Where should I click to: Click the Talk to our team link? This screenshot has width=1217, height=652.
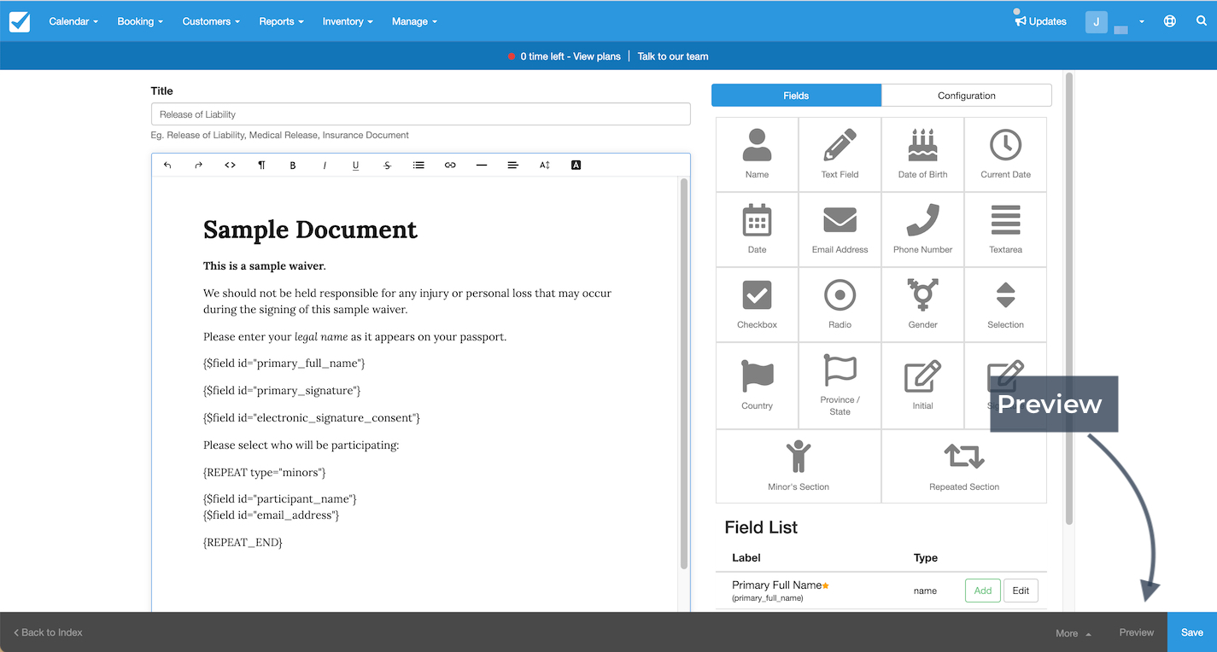pyautogui.click(x=673, y=56)
